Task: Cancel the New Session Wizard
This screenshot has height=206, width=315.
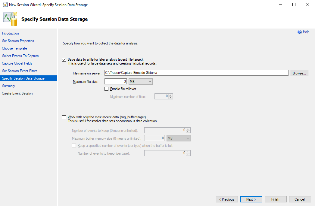Action: (300, 199)
